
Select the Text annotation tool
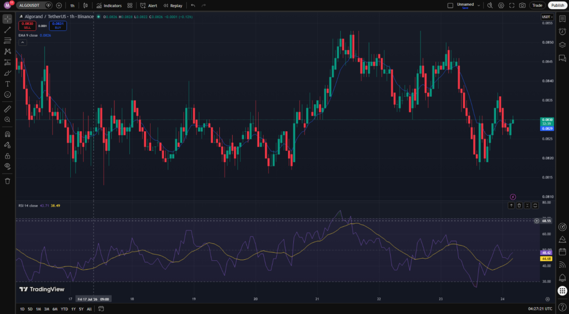[x=7, y=84]
